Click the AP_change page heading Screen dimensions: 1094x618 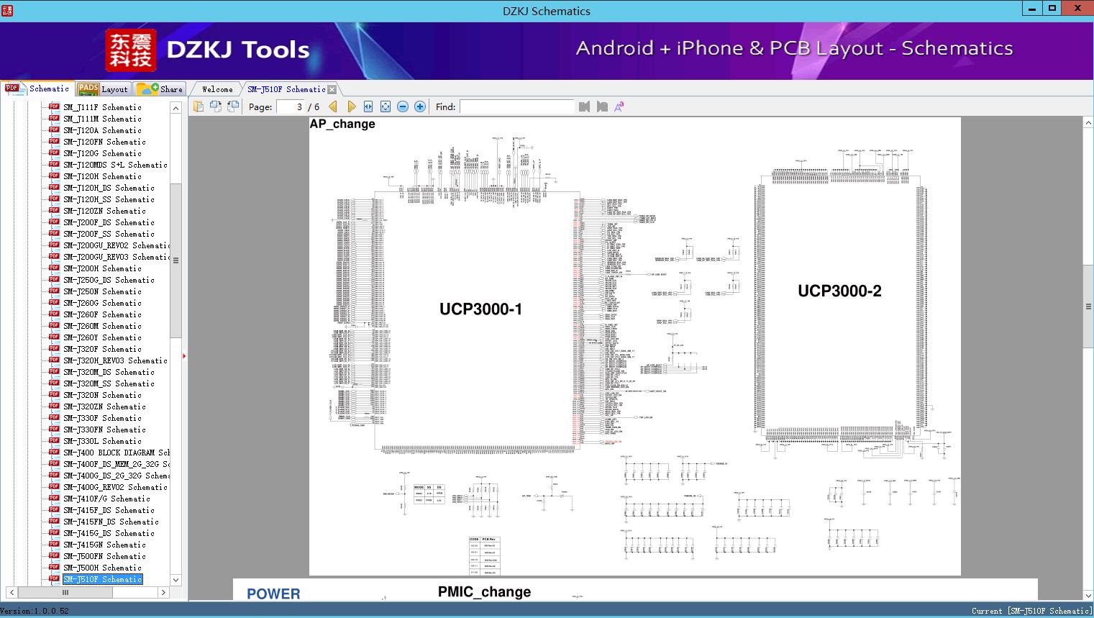click(x=342, y=124)
